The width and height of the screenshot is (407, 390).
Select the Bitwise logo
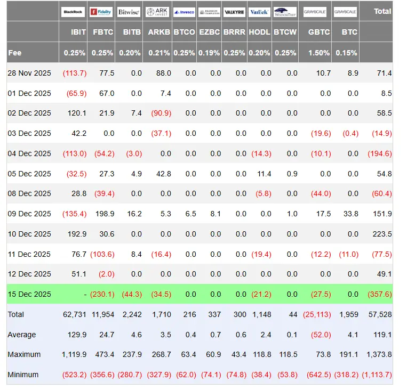(x=129, y=12)
